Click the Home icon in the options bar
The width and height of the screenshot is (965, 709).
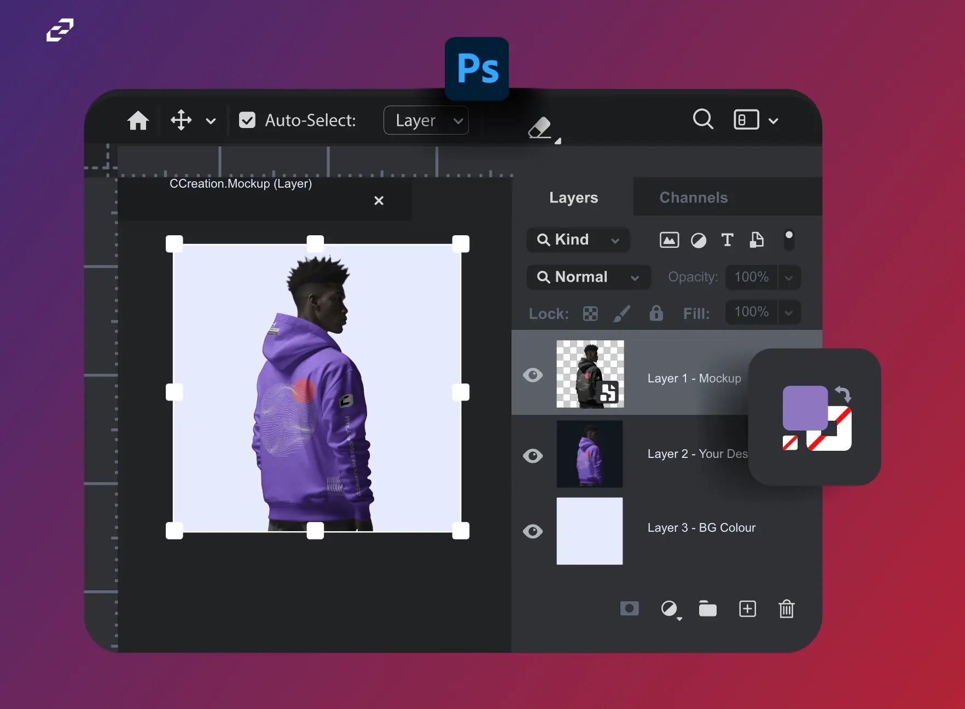click(x=138, y=120)
